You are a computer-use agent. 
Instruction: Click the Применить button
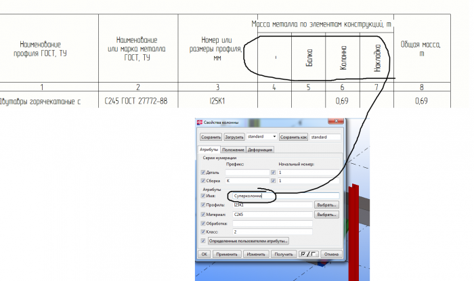(x=227, y=254)
